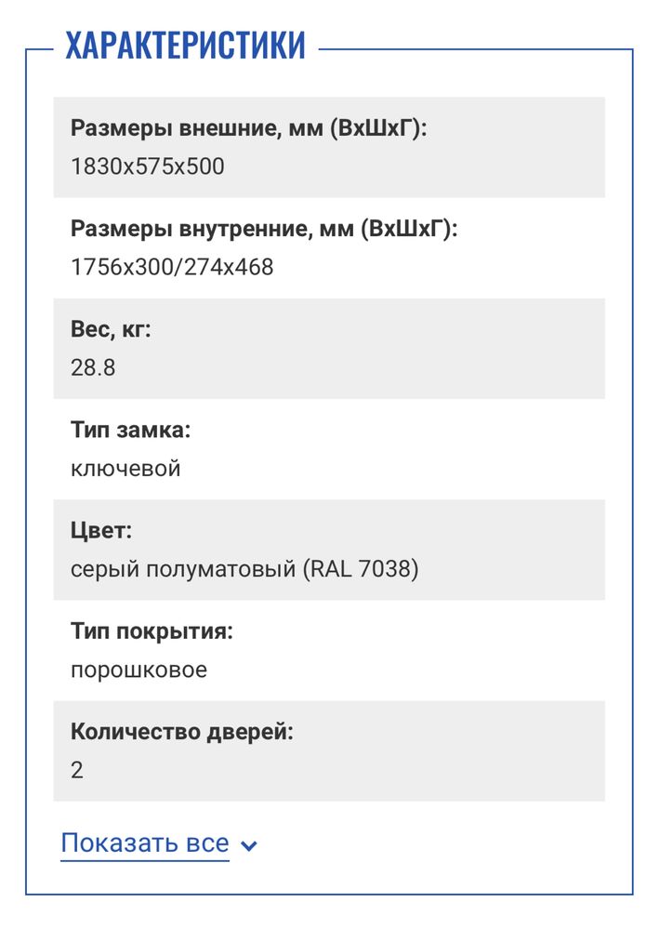Select the door count value 2
659x929 pixels.
(77, 770)
